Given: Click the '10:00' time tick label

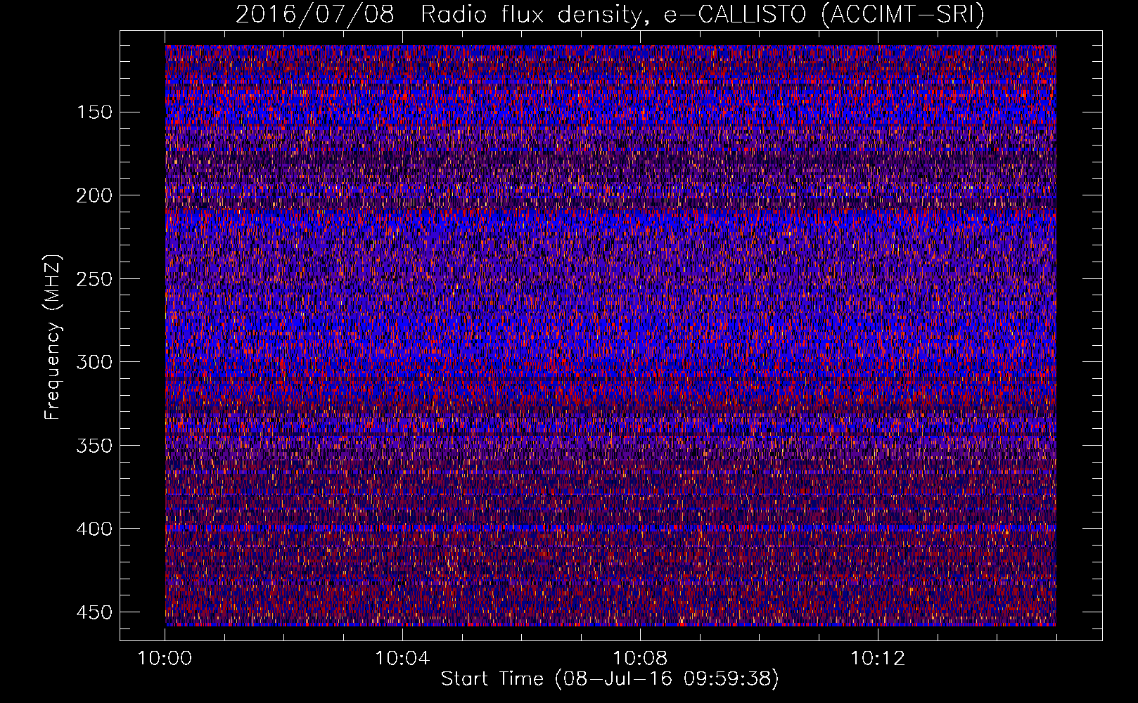Looking at the screenshot, I should tap(165, 659).
